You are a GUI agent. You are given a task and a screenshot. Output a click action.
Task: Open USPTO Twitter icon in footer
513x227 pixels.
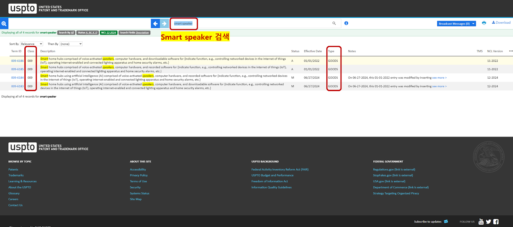click(x=488, y=222)
